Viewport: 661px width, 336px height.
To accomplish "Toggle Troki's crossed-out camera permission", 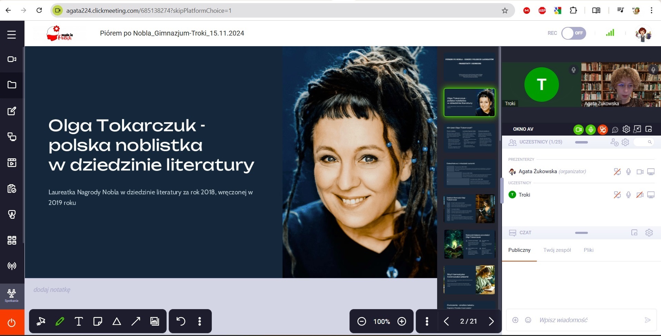I will 640,195.
